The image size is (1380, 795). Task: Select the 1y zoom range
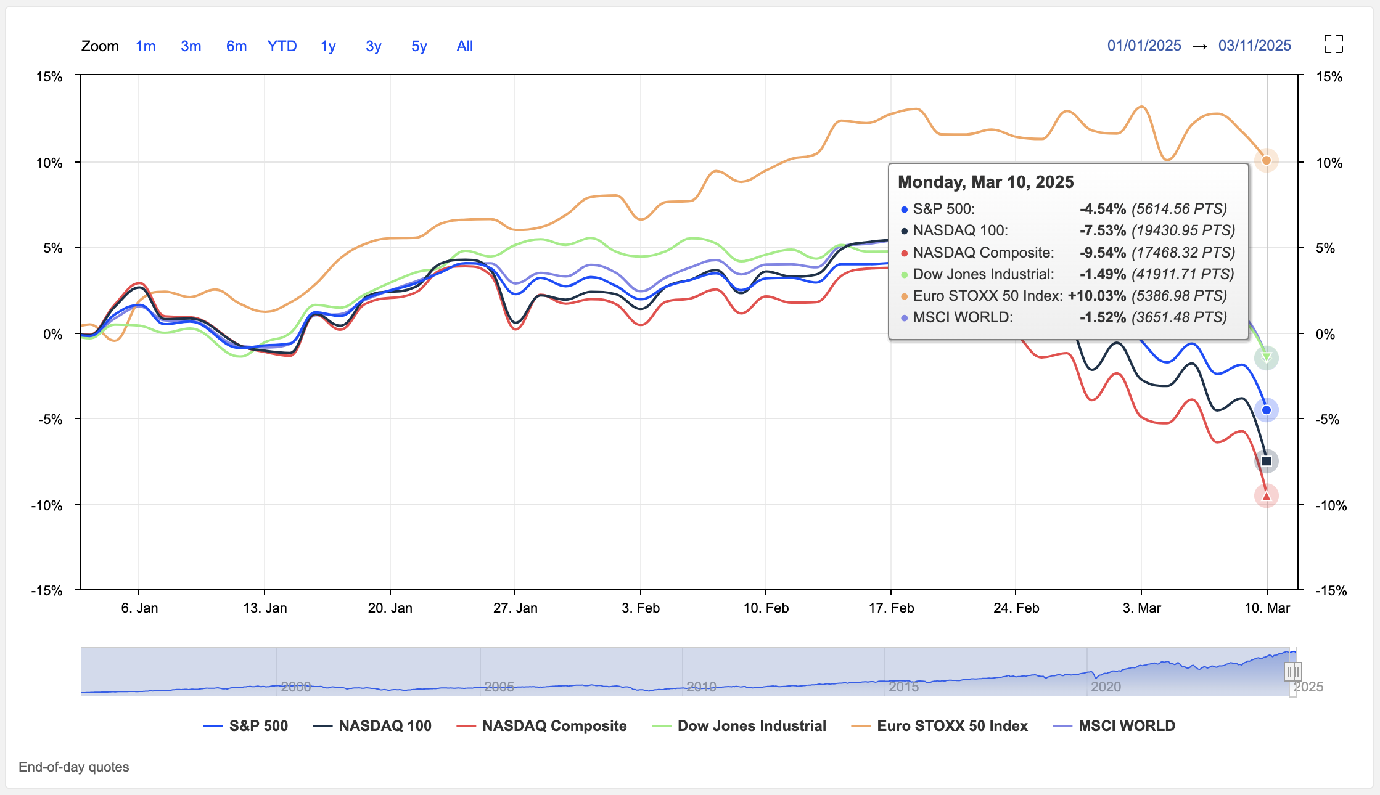(x=328, y=46)
